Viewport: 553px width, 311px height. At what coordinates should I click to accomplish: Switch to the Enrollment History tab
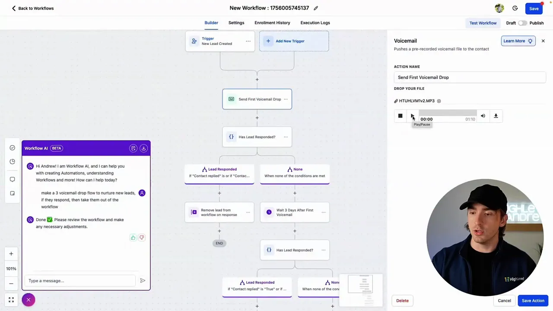coord(272,23)
